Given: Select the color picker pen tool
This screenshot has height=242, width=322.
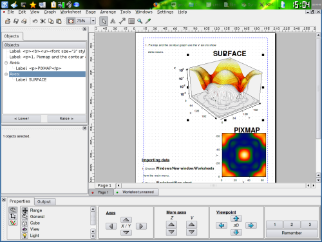Looking at the screenshot, I should coord(148,21).
